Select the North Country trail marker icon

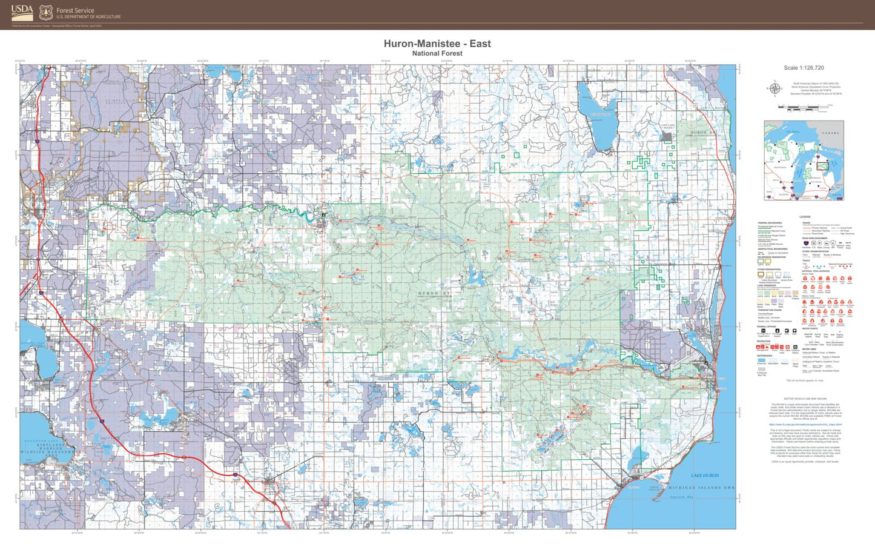click(805, 287)
